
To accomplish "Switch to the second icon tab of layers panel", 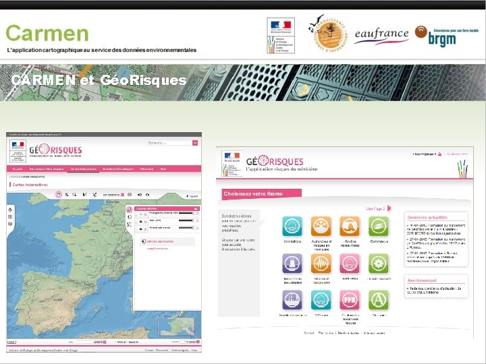I will click(130, 217).
